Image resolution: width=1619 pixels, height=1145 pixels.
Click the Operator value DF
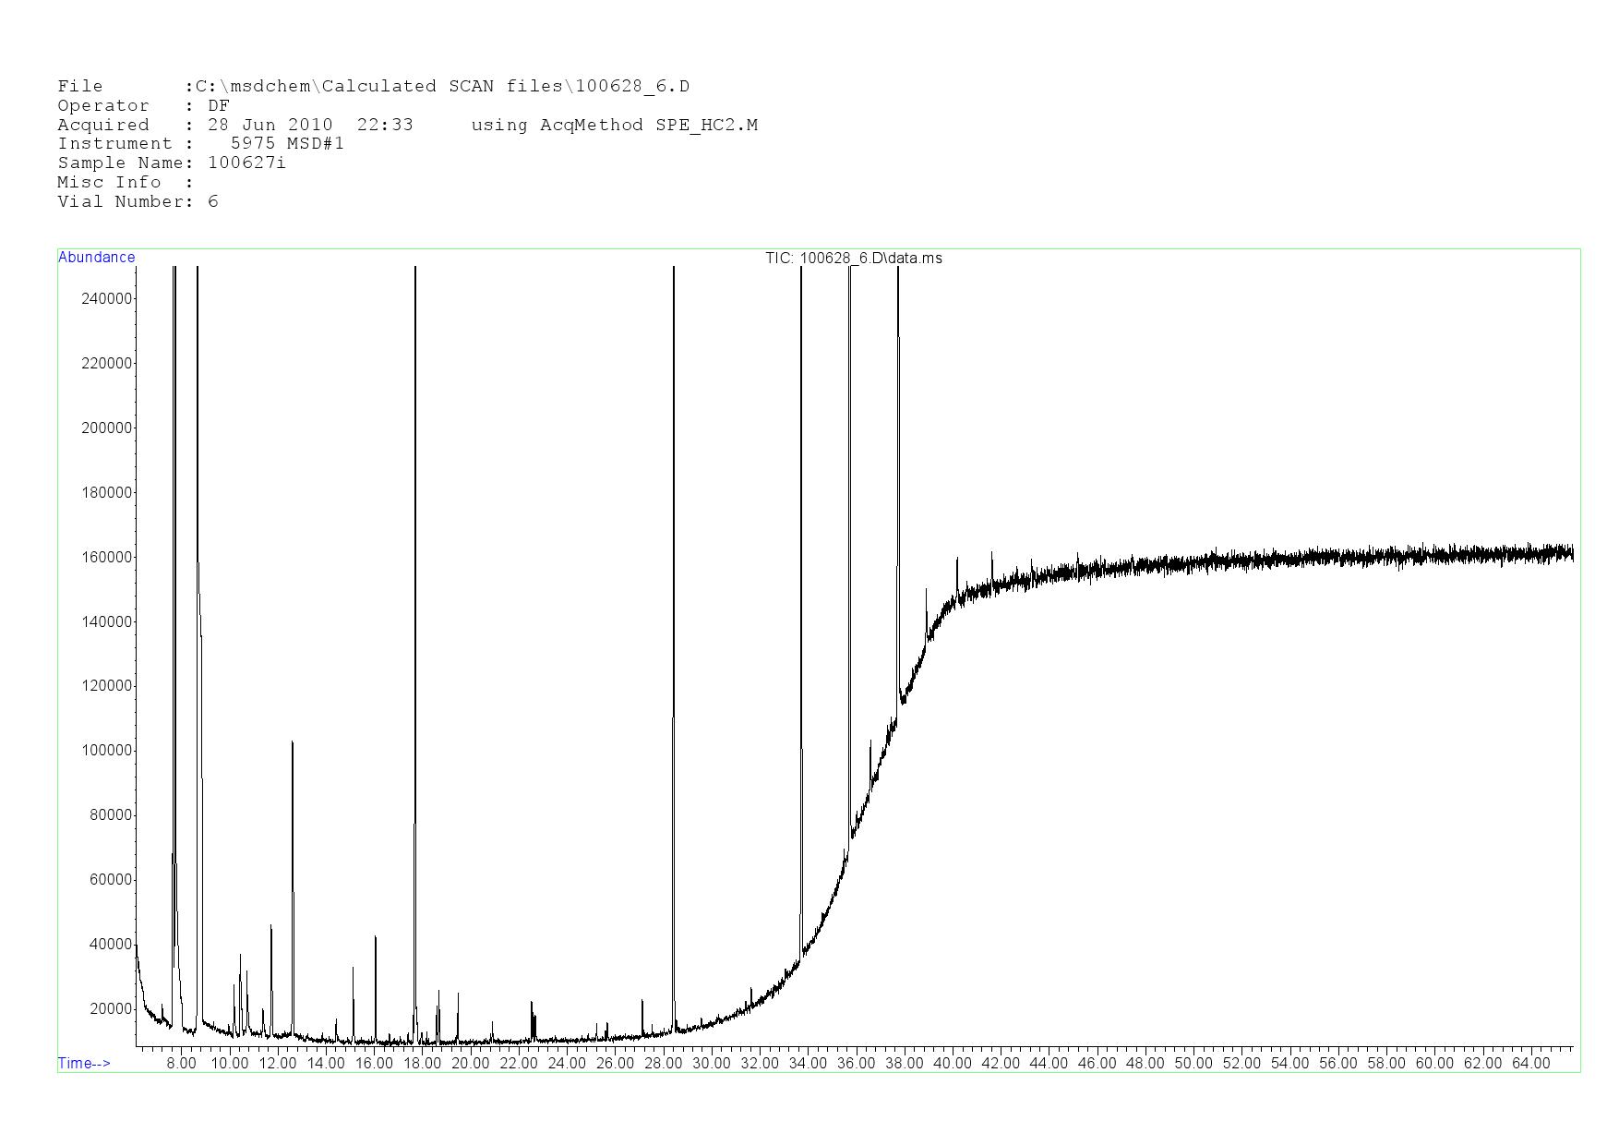(x=219, y=105)
